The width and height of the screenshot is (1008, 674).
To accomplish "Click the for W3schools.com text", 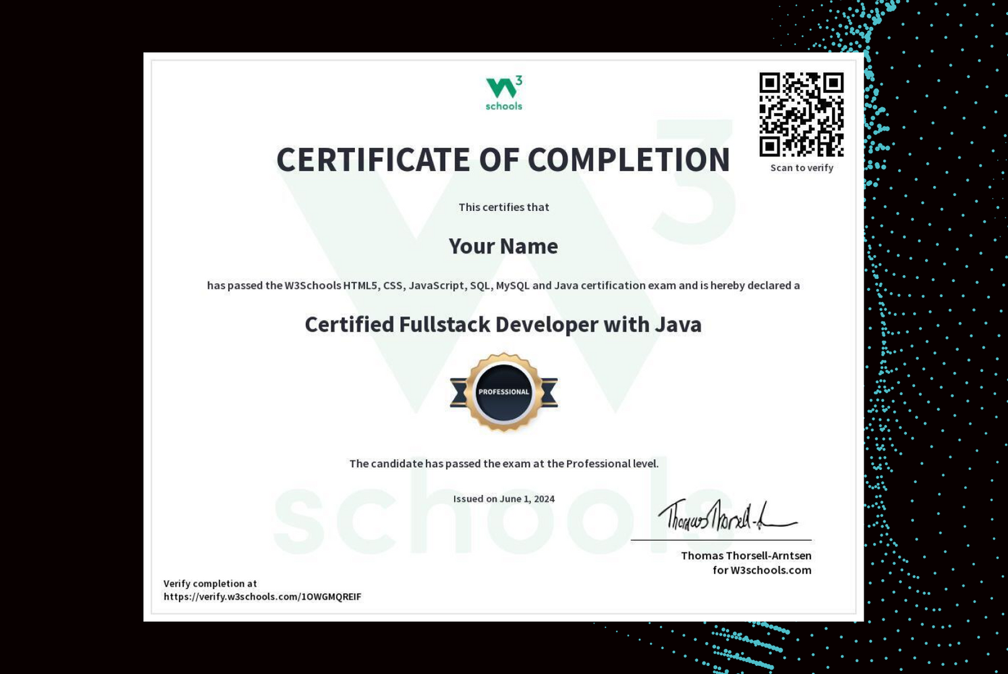I will click(x=761, y=570).
